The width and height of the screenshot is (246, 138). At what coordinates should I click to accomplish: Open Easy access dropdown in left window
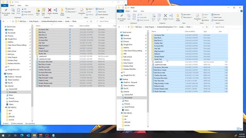point(71,12)
